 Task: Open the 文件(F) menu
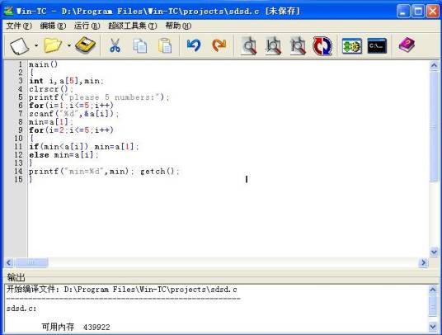tap(19, 26)
